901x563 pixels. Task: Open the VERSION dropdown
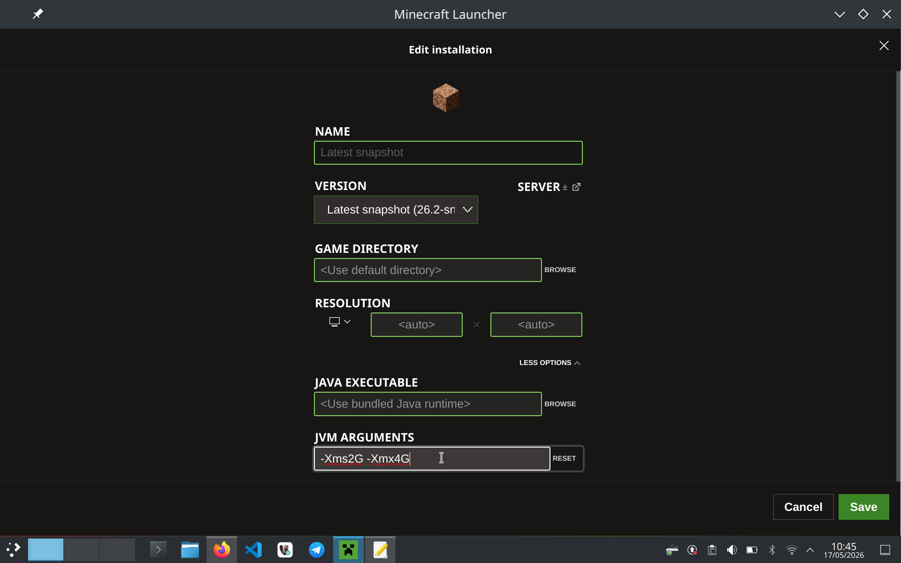pyautogui.click(x=396, y=210)
